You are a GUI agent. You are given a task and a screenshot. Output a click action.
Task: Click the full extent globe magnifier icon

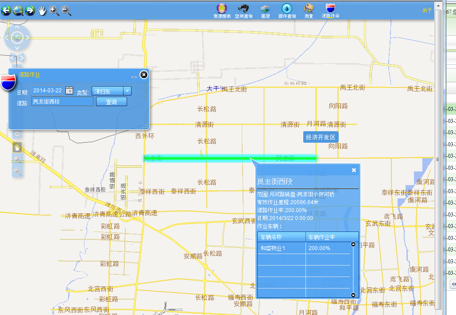18,10
